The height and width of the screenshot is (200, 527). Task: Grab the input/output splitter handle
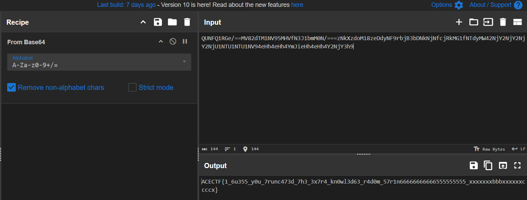tap(363, 154)
